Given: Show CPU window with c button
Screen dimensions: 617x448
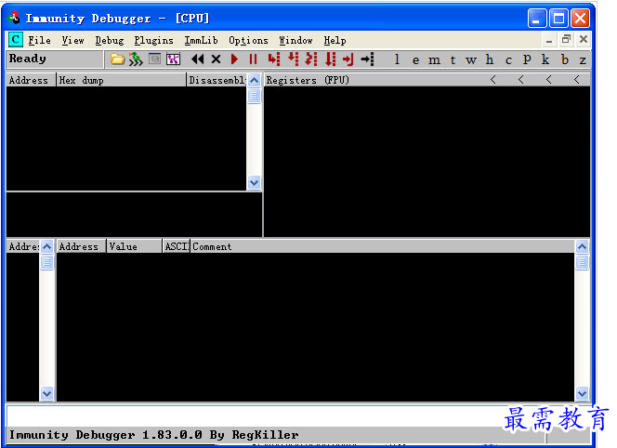Looking at the screenshot, I should coord(508,60).
